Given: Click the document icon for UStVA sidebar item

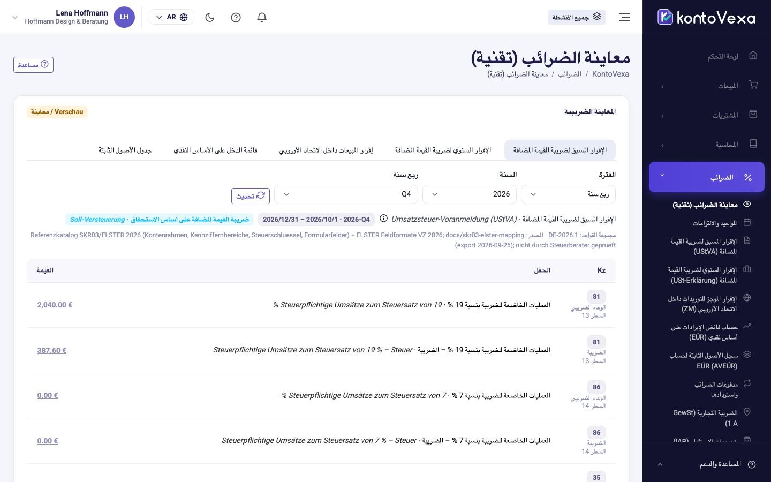Looking at the screenshot, I should click(747, 241).
